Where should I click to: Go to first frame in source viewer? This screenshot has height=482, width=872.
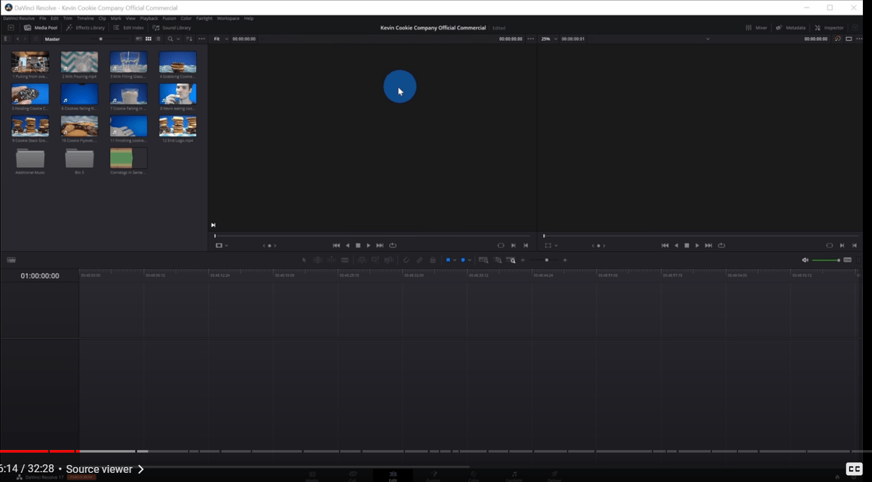pyautogui.click(x=336, y=246)
